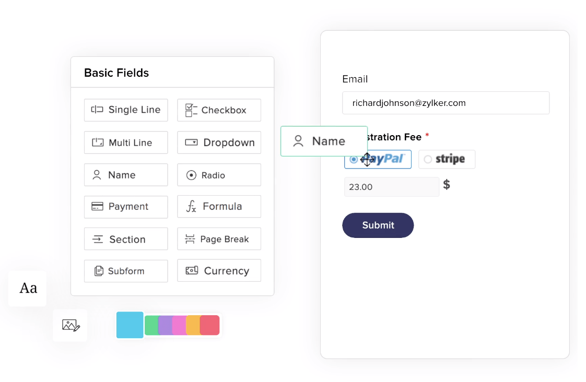Select the Stripe radio option
This screenshot has height=382, width=586.
click(x=428, y=159)
